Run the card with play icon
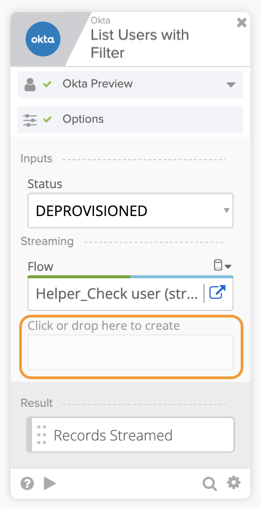 pos(49,484)
